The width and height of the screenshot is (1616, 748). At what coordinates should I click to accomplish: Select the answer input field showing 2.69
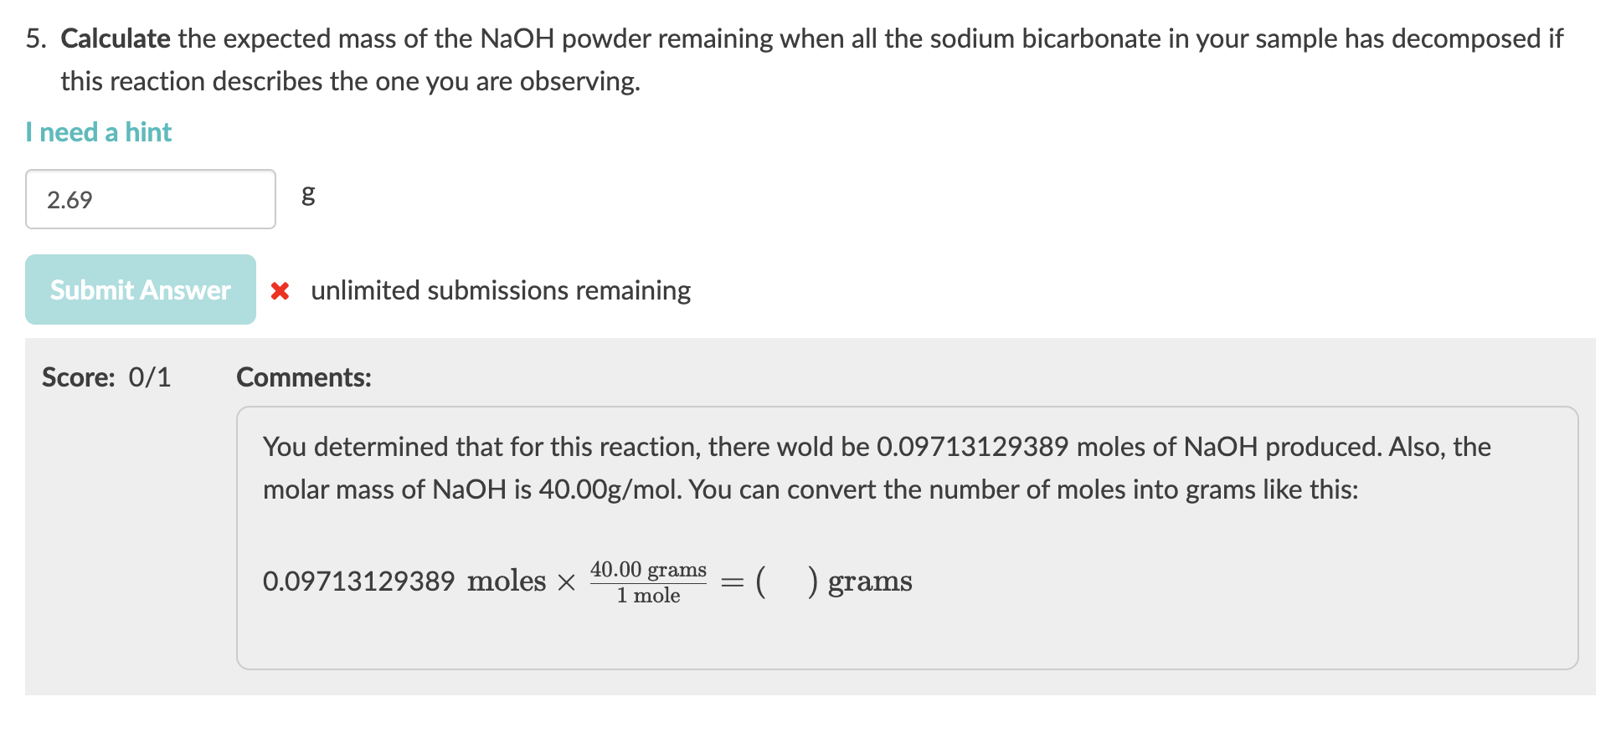point(151,199)
